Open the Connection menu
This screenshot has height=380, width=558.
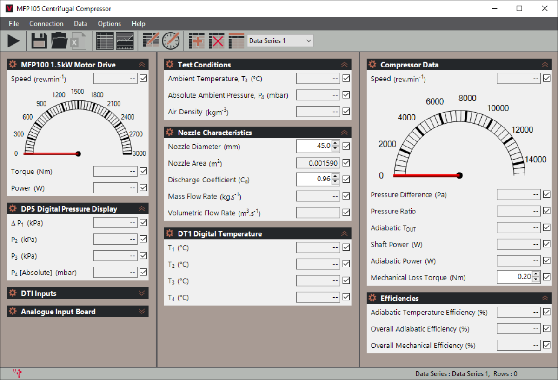pyautogui.click(x=46, y=23)
